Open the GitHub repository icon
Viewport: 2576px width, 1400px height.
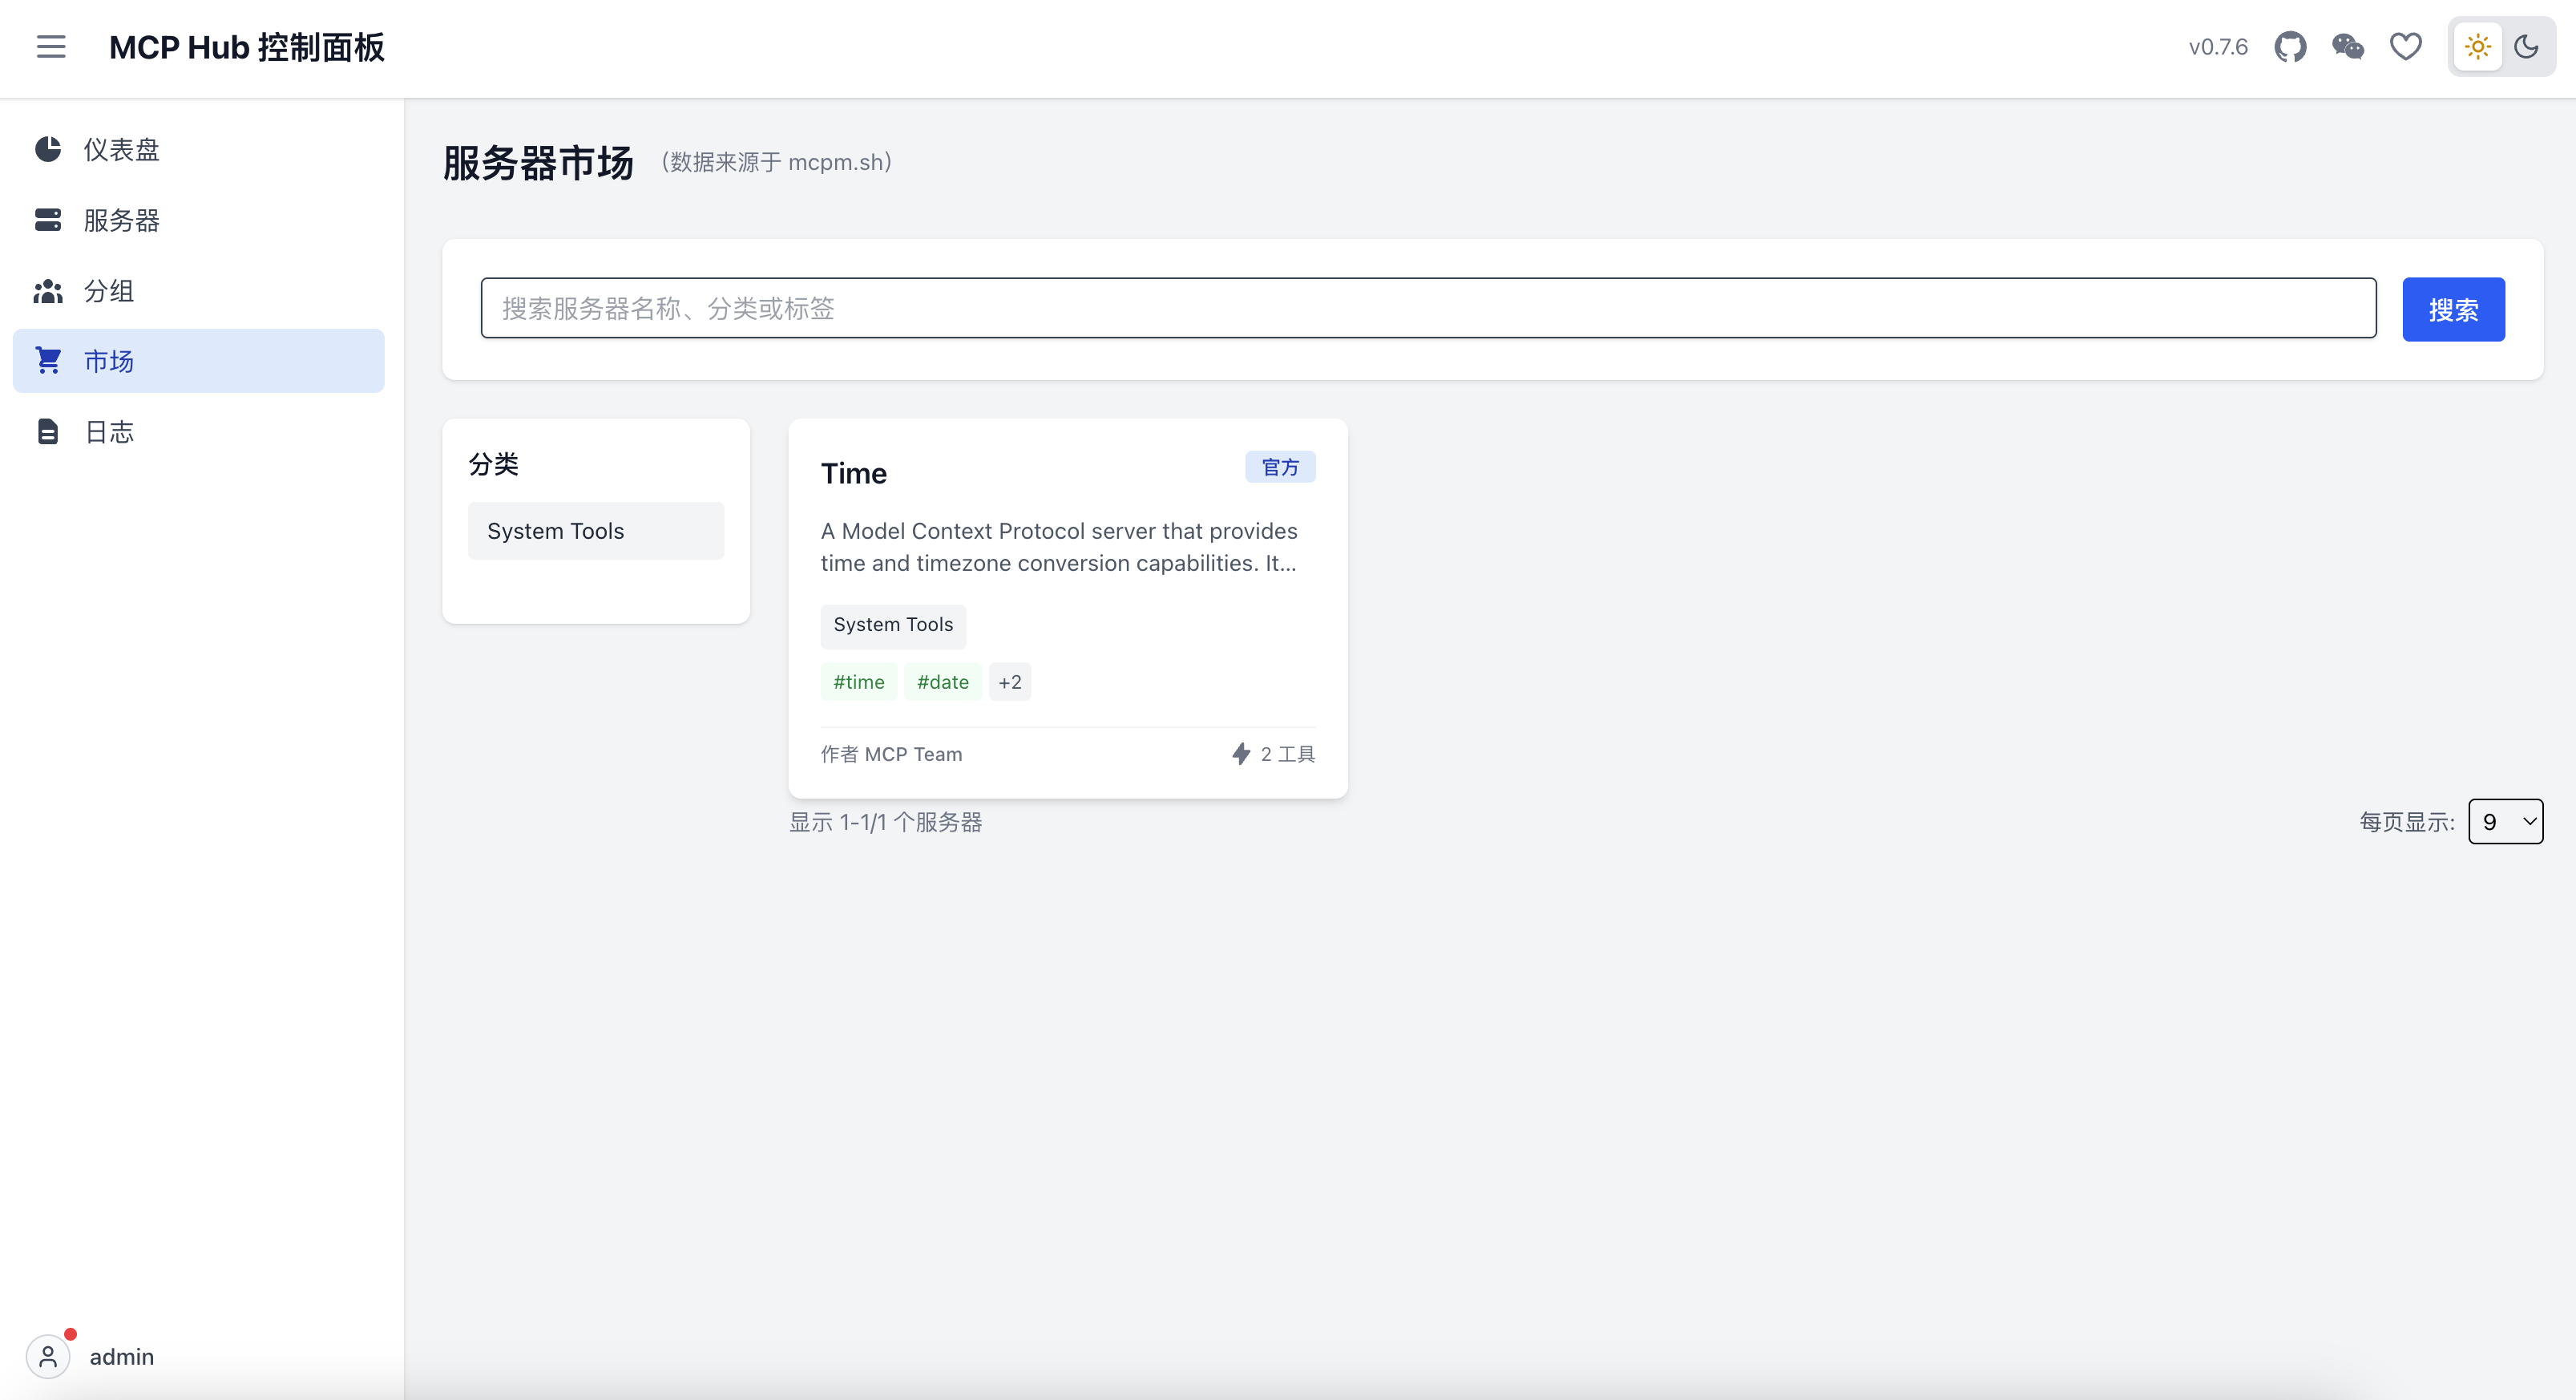click(x=2290, y=47)
